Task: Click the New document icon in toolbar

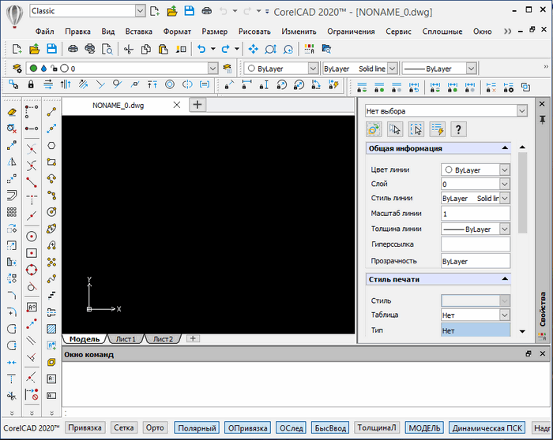Action: (17, 49)
